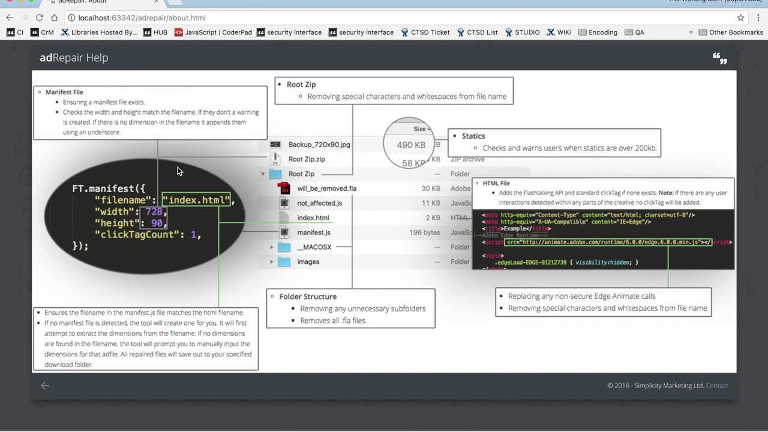Click the back arrow in the page footer

[x=45, y=386]
